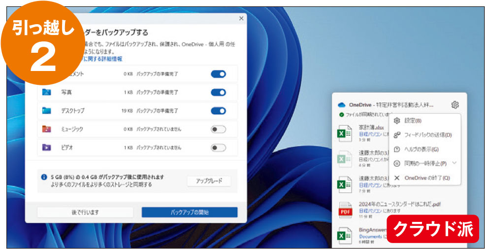
Task: Turn on the ビデオ backup switch
Action: point(219,148)
